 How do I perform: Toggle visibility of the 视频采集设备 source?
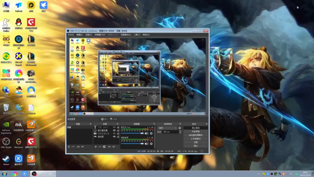[114, 133]
